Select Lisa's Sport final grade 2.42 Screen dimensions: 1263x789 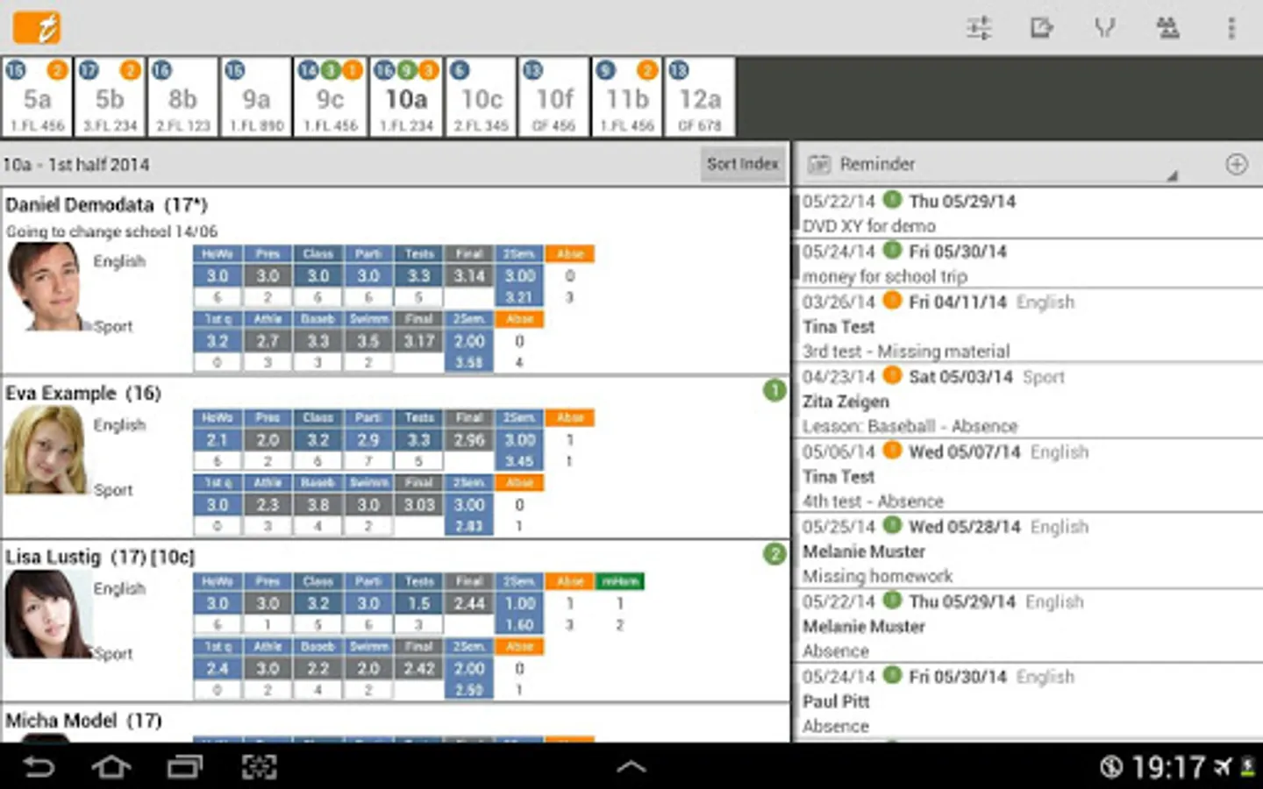(419, 668)
